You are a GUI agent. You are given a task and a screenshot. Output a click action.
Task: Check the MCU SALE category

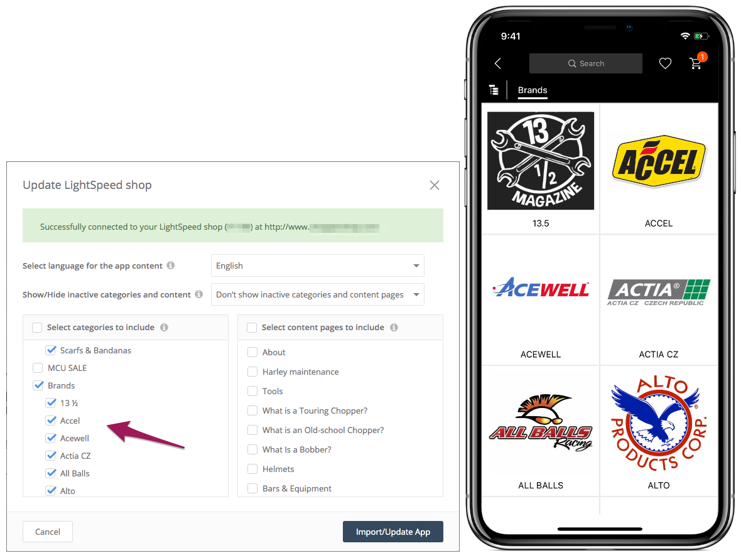coord(38,368)
